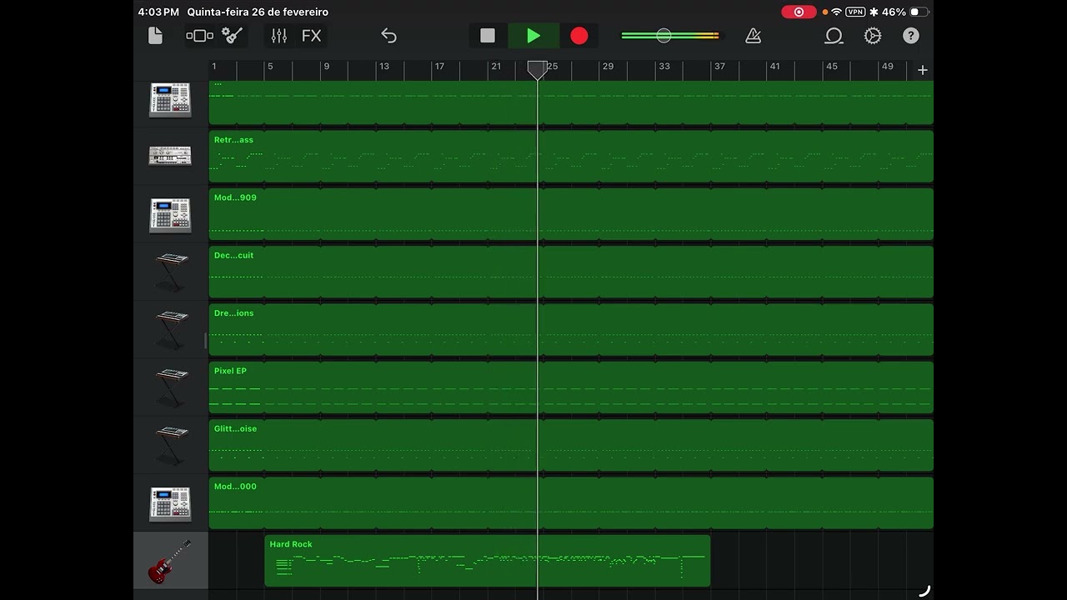The width and height of the screenshot is (1067, 600).
Task: Select the Pixel EP keyboard track icon
Action: (171, 387)
